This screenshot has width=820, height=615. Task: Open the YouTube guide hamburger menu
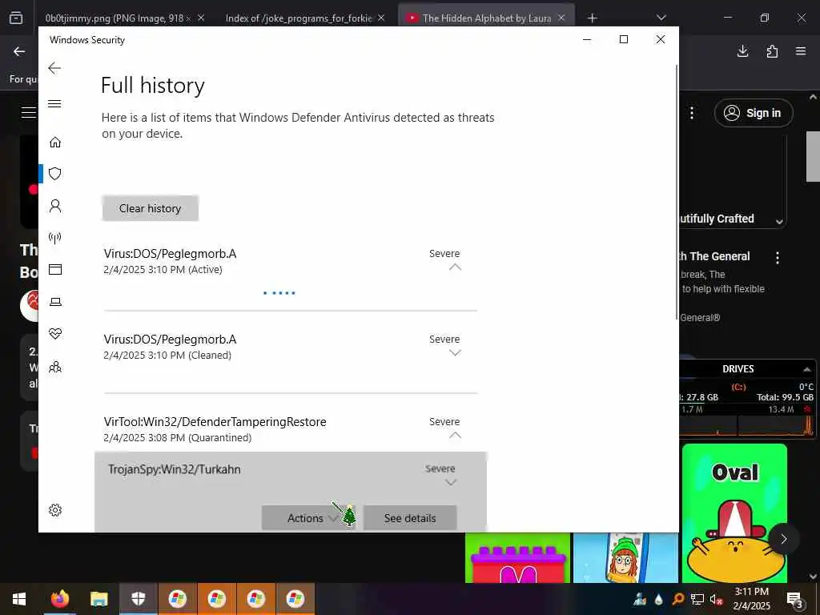point(28,112)
